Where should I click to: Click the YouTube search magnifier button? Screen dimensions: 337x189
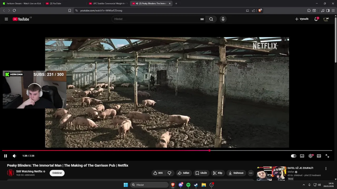click(x=211, y=19)
